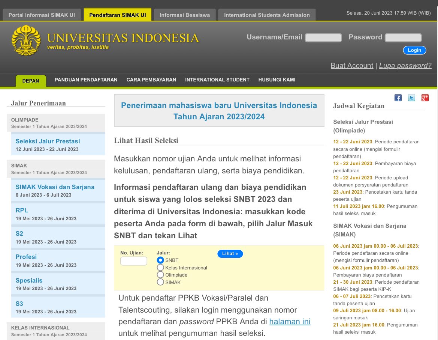Click the '21 Juli 2023 jam 16.00' date
This screenshot has width=438, height=340.
click(359, 325)
